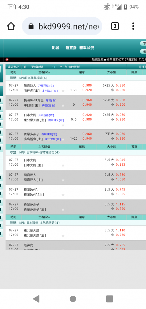The width and height of the screenshot is (146, 309).
Task: Open the tab switcher showing 3 tabs
Action: [115, 26]
